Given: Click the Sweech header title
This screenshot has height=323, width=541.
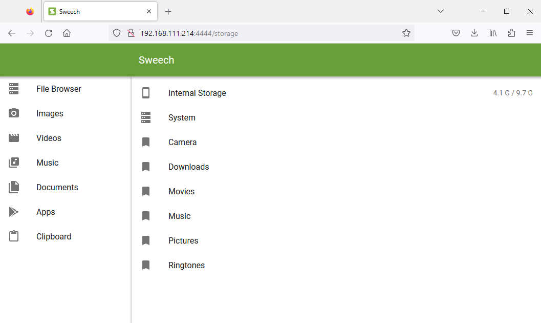Looking at the screenshot, I should (156, 60).
